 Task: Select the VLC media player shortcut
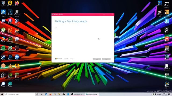pyautogui.click(x=10, y=67)
